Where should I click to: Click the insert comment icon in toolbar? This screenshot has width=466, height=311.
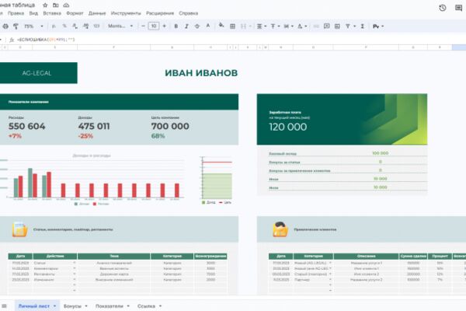(x=327, y=26)
